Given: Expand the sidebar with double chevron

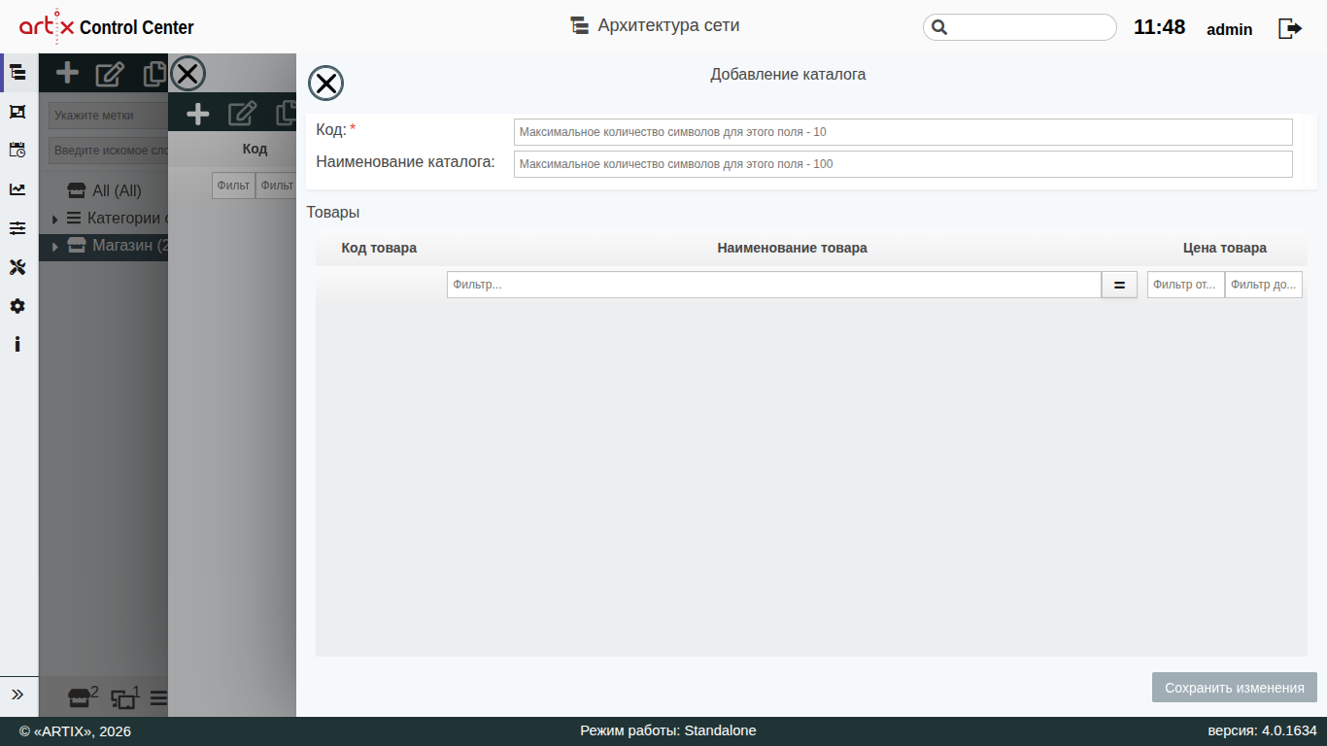Looking at the screenshot, I should 17,695.
